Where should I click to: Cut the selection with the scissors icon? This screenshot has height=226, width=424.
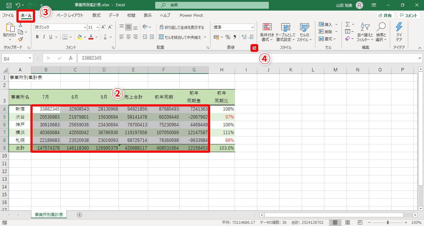[x=20, y=25]
